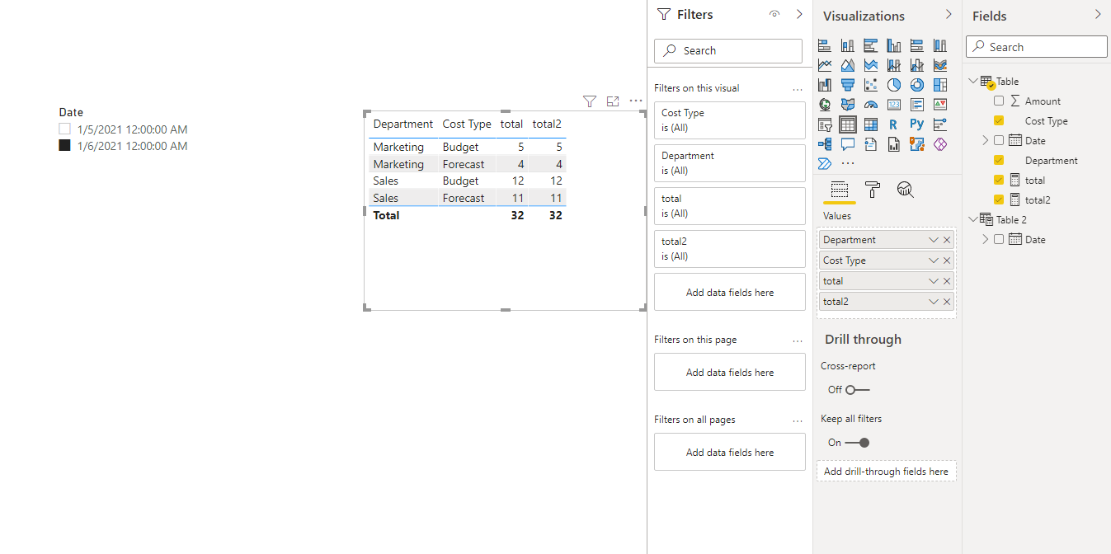Select the Pie chart visualization
This screenshot has height=554, width=1111.
[894, 85]
